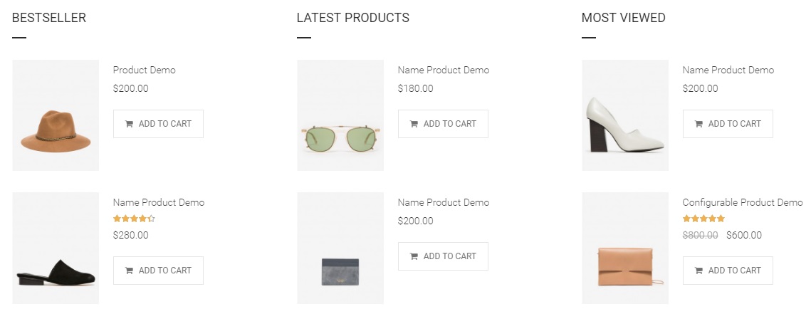This screenshot has width=811, height=314.
Task: Click cart icon beside the hat product
Action: click(x=130, y=124)
